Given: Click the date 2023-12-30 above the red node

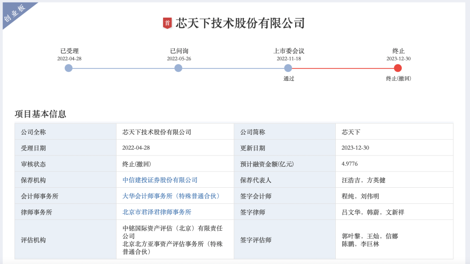Looking at the screenshot, I should point(399,59).
